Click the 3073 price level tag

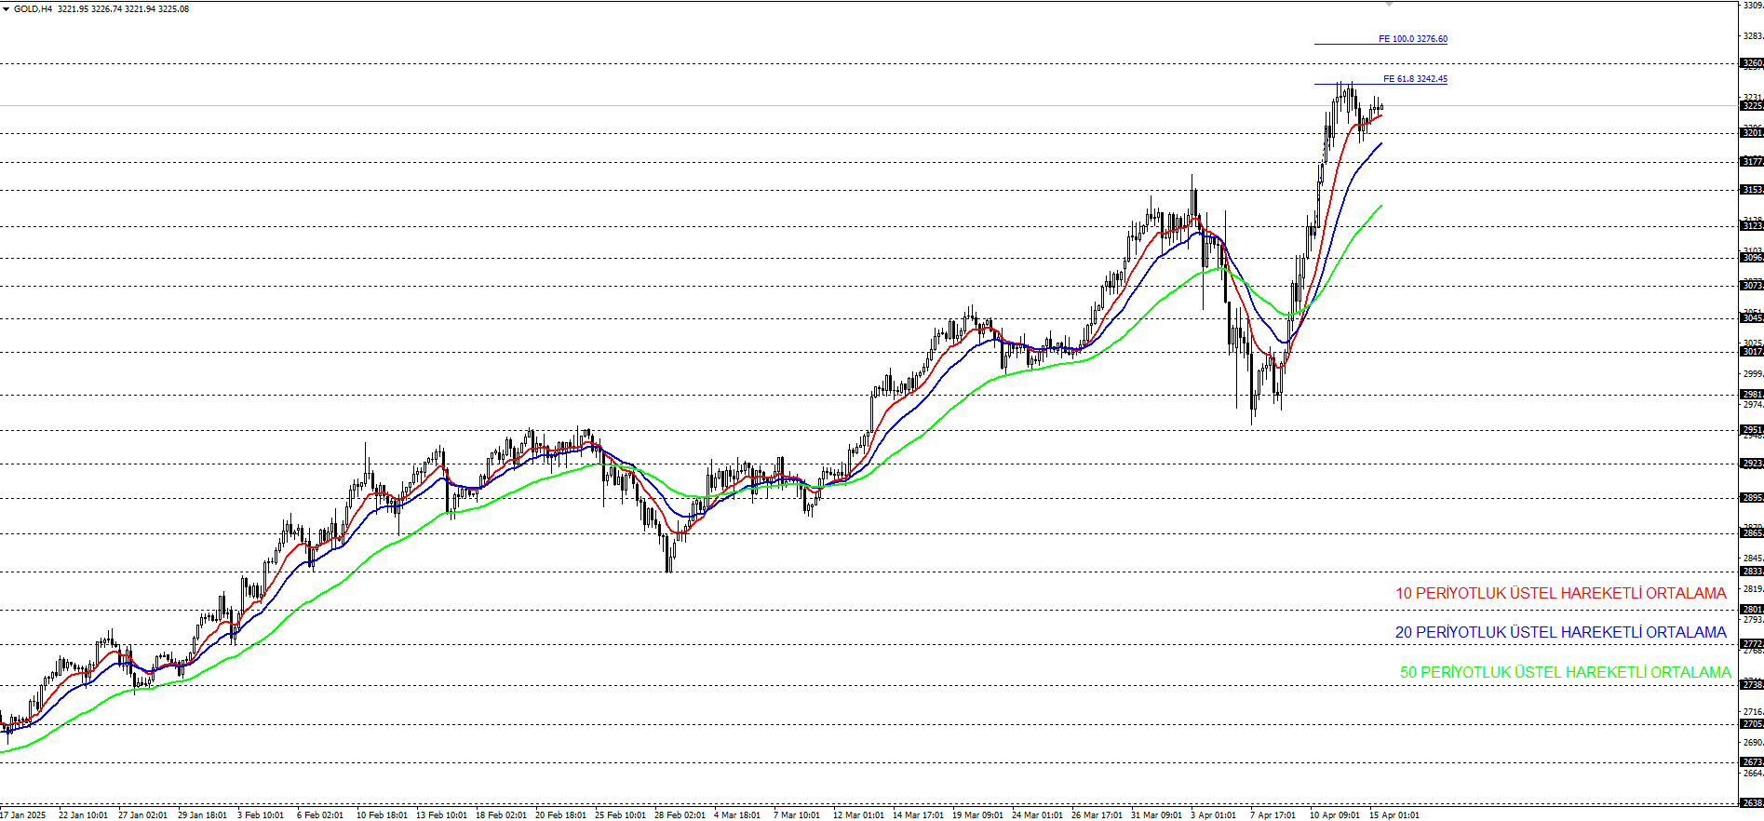(1752, 286)
